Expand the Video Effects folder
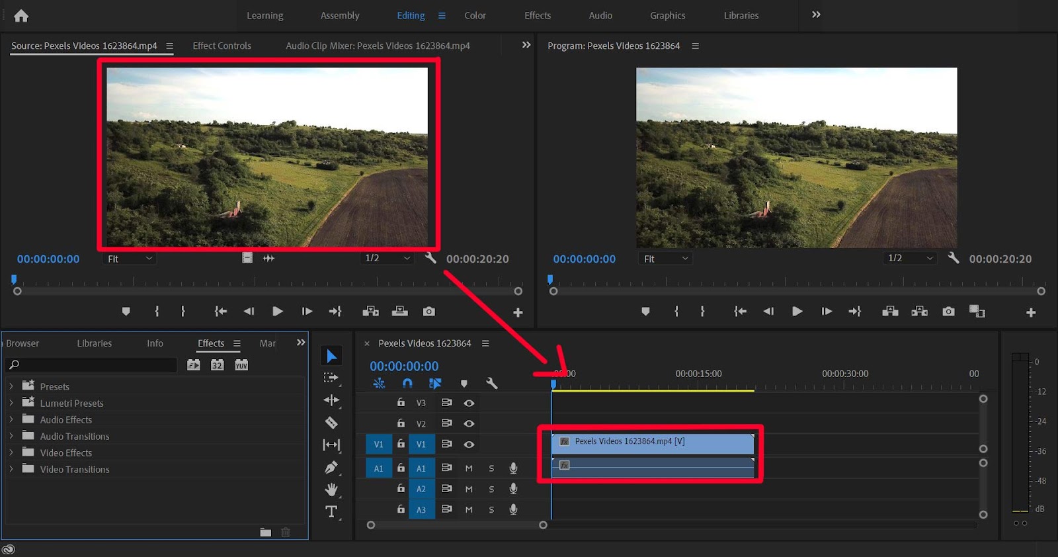Viewport: 1058px width, 557px height. [11, 452]
